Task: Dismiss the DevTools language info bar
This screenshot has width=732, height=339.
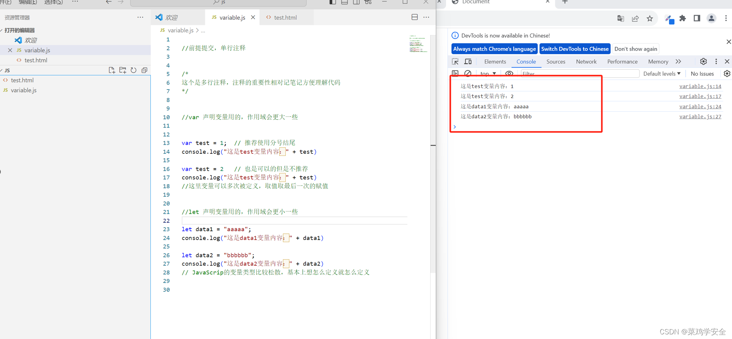Action: pyautogui.click(x=729, y=41)
